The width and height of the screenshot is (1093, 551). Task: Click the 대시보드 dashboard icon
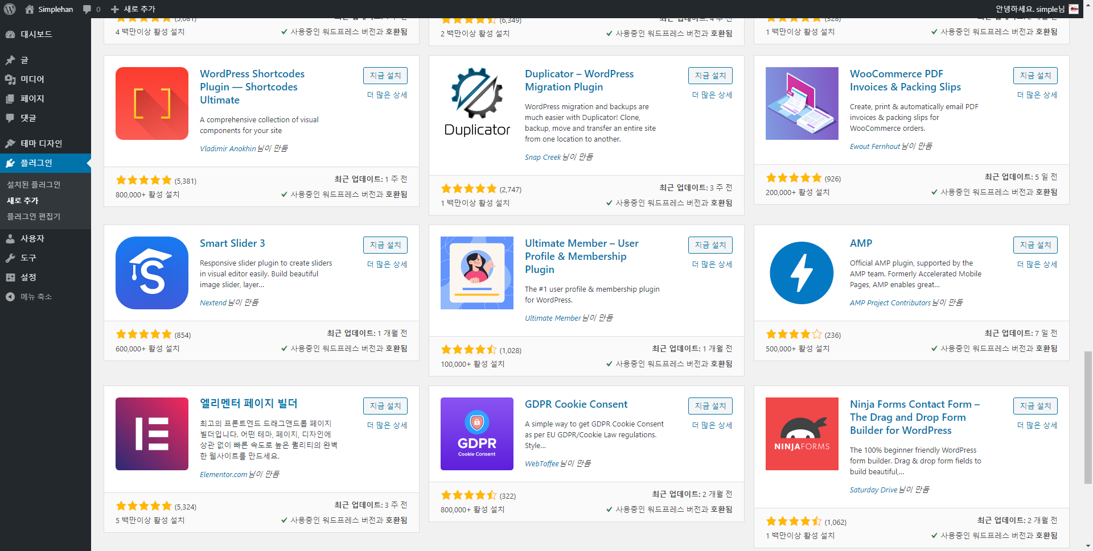[x=10, y=34]
